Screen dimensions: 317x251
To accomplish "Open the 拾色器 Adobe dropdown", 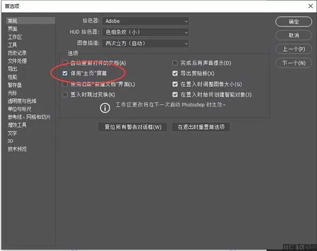I will click(146, 21).
